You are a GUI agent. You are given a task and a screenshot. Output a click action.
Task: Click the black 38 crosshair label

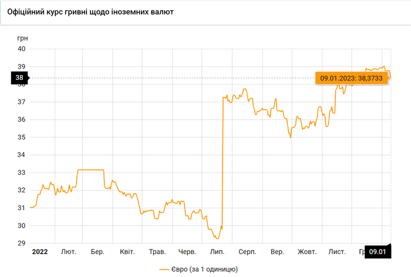tap(19, 78)
